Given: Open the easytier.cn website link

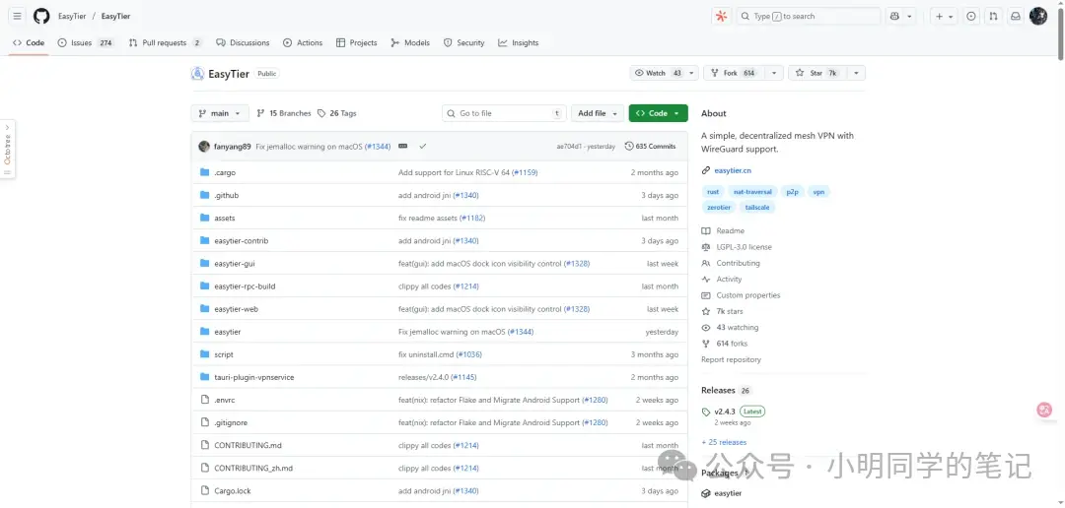Looking at the screenshot, I should 732,170.
